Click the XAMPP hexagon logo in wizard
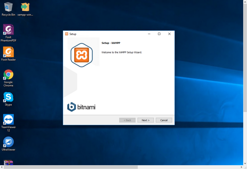The height and width of the screenshot is (169, 247). click(x=82, y=55)
